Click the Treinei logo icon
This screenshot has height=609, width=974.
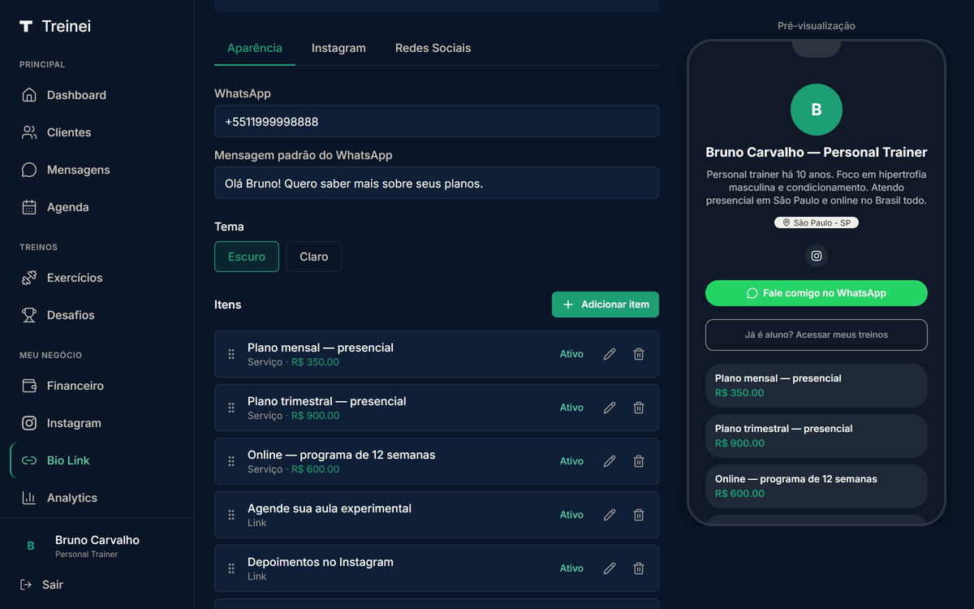click(26, 26)
